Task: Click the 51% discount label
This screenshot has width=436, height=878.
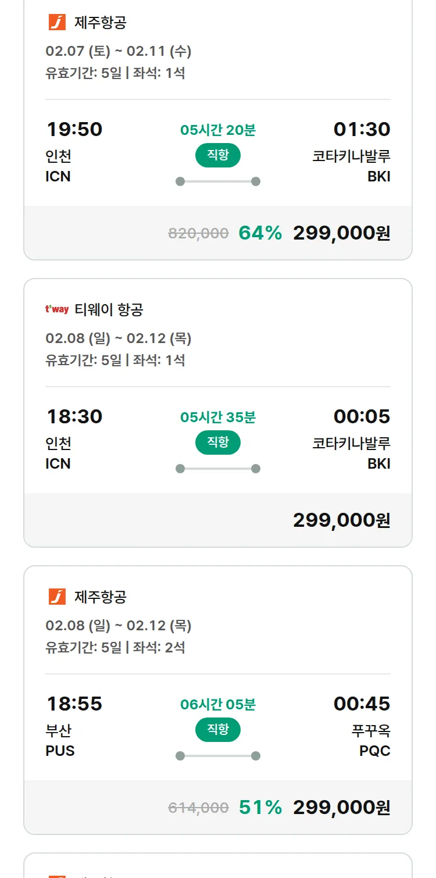Action: (x=260, y=808)
